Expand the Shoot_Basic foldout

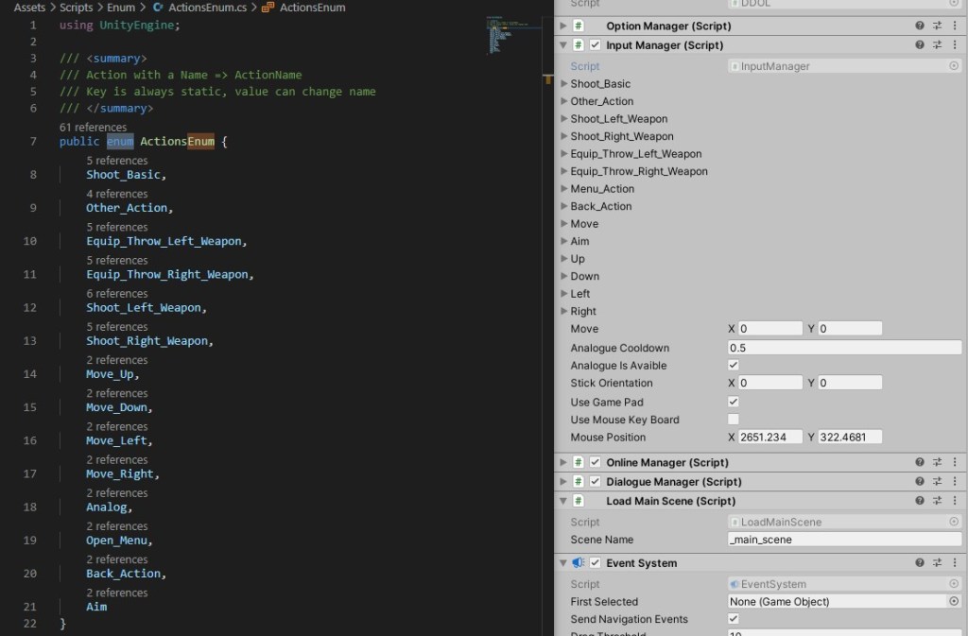click(x=564, y=84)
